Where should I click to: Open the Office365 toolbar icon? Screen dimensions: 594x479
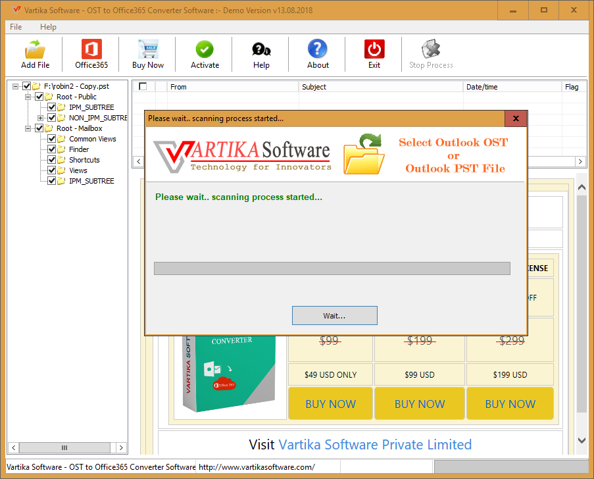(x=91, y=49)
